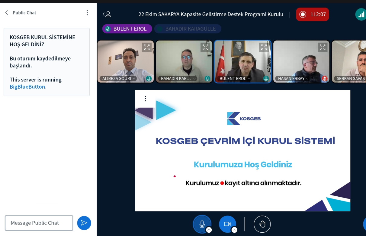Click HASAN ERBAY muted microphone icon

[x=325, y=79]
